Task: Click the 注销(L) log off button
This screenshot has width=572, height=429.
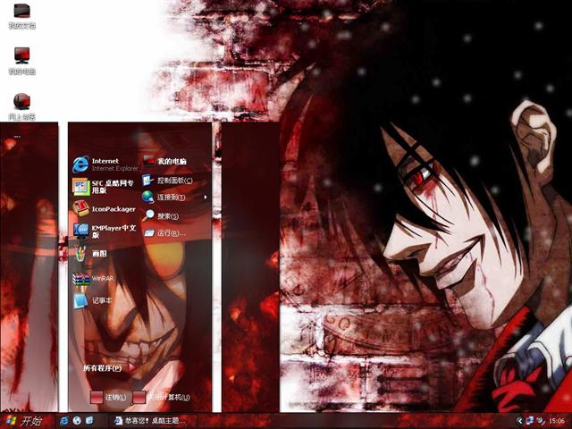Action: (108, 397)
